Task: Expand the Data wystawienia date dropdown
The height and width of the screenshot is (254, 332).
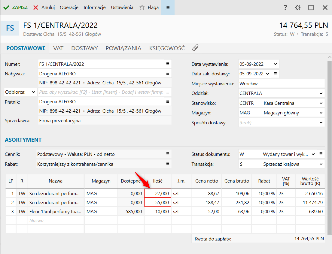Action: coord(275,64)
